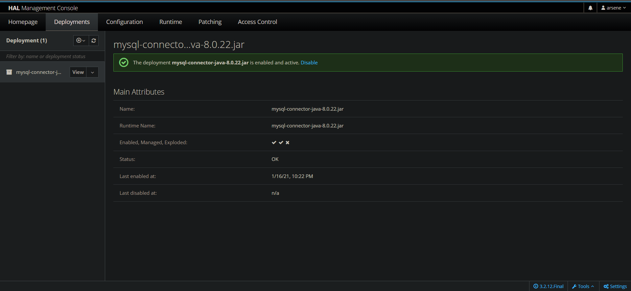Click the deployment filter input field
Image resolution: width=631 pixels, height=291 pixels.
click(x=52, y=56)
